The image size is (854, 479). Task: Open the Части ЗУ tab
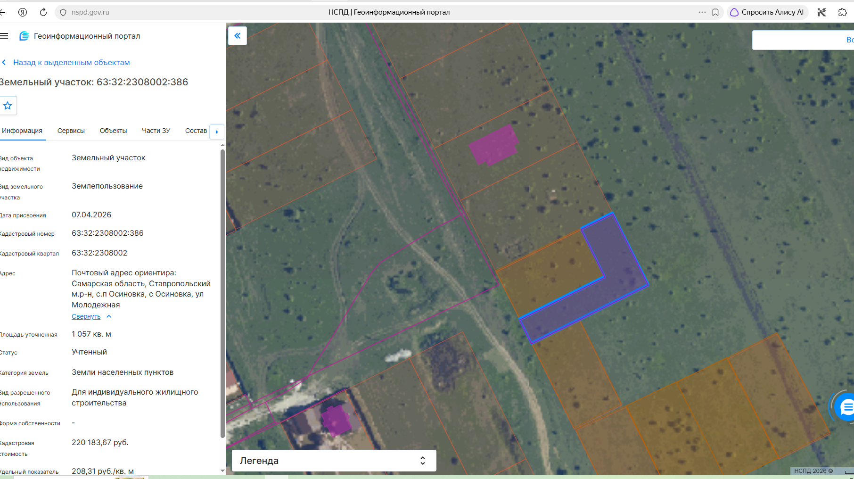tap(156, 131)
